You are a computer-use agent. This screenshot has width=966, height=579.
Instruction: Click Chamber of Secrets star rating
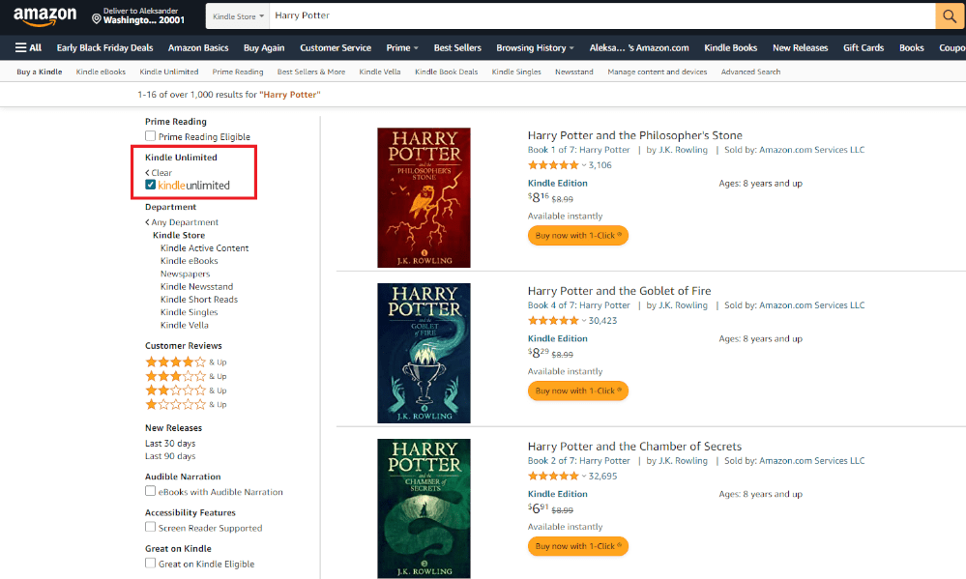(x=553, y=477)
